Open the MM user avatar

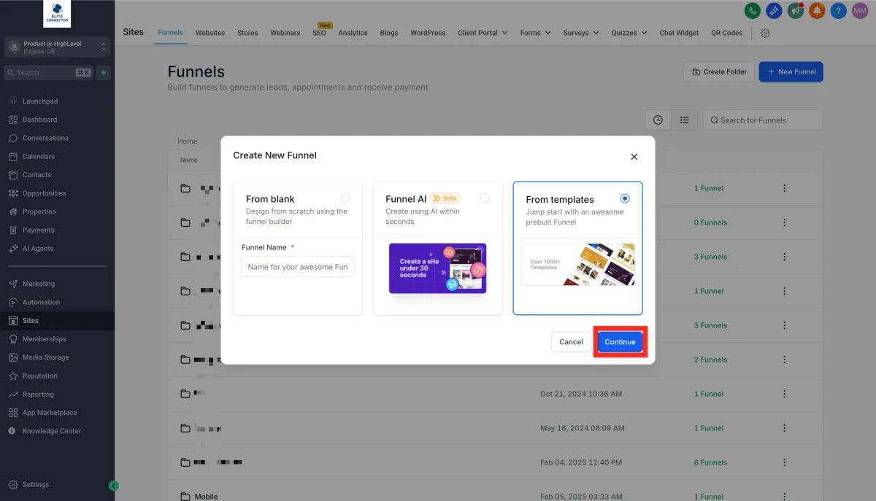coord(860,11)
